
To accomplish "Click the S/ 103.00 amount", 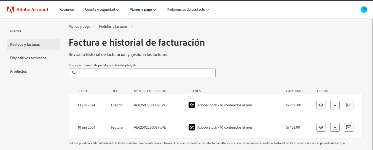I will click(x=293, y=127).
